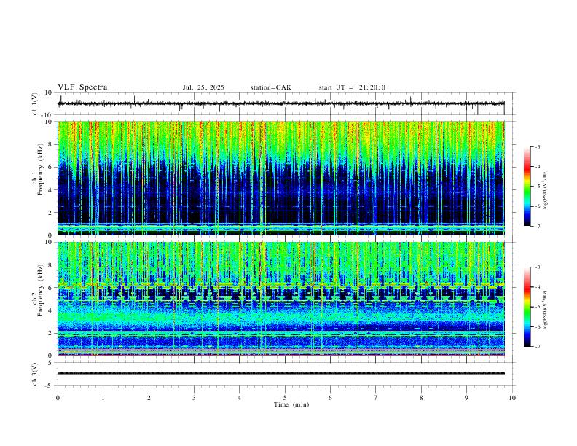Viewport: 577px width, 446px height.
Task: Click the "-5" label on ch.2 color bar
Action: 538,307
